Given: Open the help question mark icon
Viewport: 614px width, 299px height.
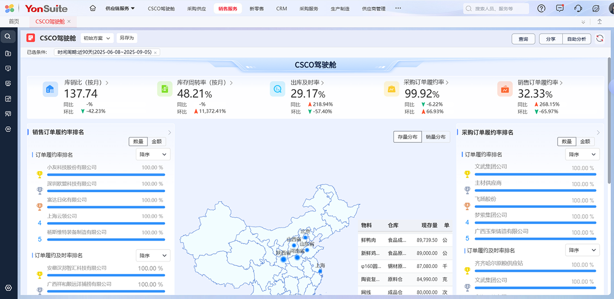Looking at the screenshot, I should click(541, 8).
